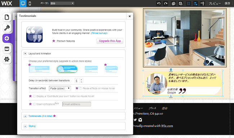Open the Settings gear in sidebar
Screen dimensions: 234x138
coord(7,59)
